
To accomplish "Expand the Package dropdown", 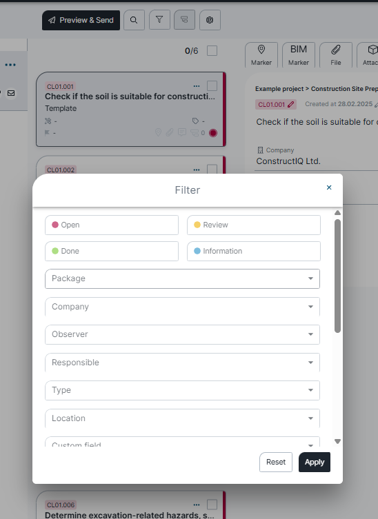I will pos(183,278).
